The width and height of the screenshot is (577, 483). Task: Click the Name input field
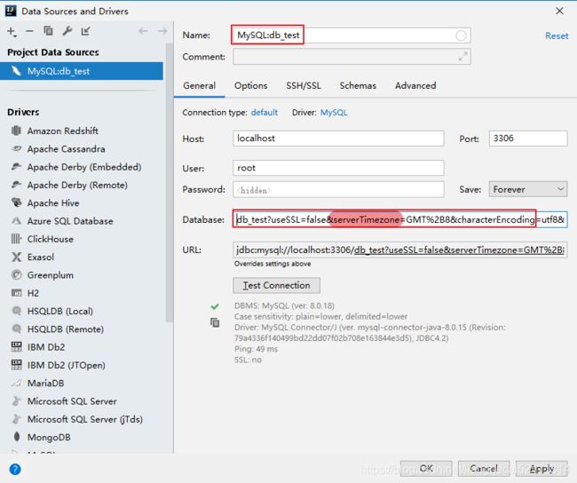click(351, 36)
